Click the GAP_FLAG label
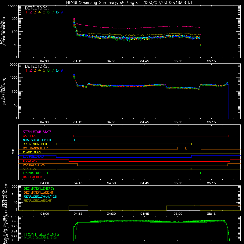244x244 pixels. (x=30, y=136)
